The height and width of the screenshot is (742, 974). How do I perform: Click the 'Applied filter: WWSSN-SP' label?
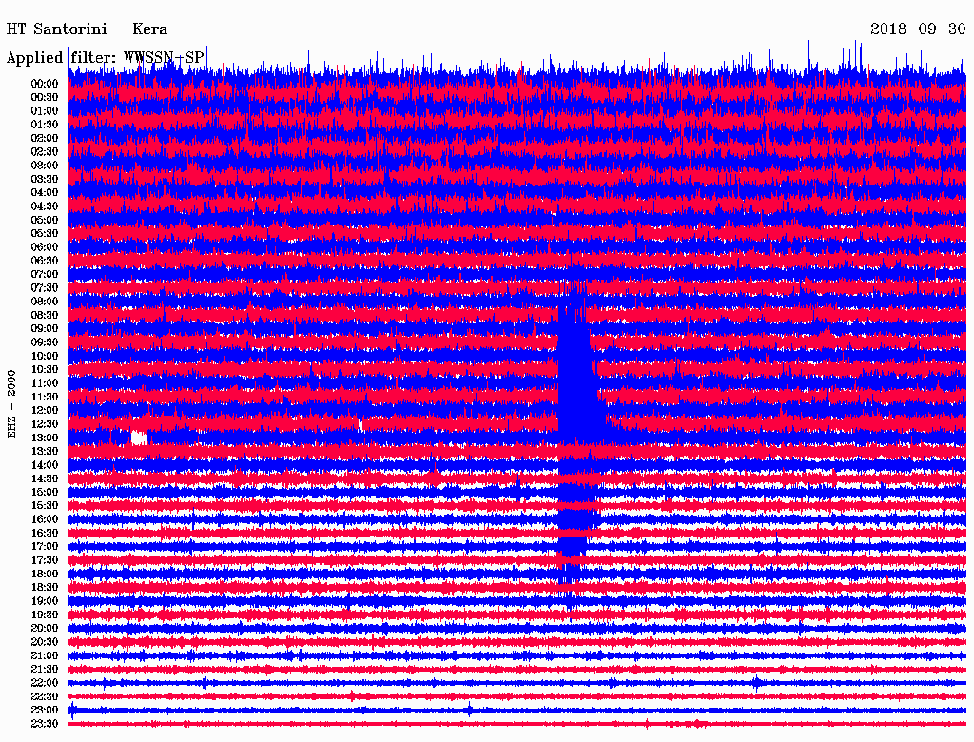105,58
